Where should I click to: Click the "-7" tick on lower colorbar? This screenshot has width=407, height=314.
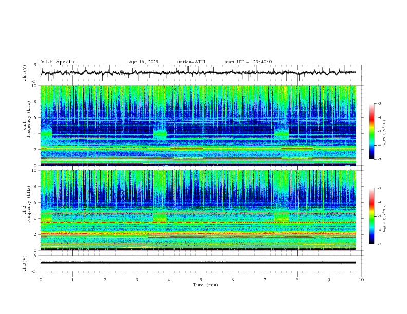(x=379, y=244)
